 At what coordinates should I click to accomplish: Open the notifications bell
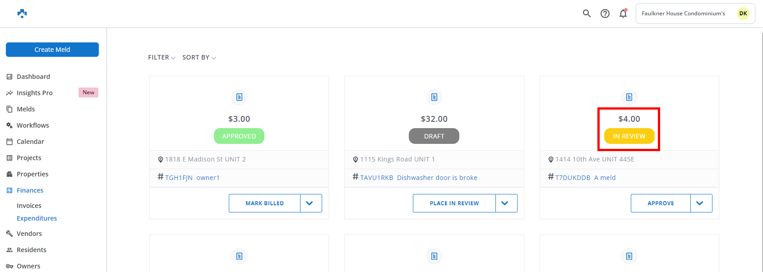point(623,14)
